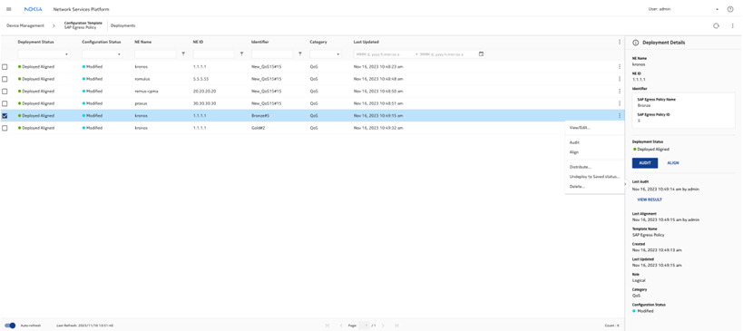
Task: Open the help question mark icon
Action: [x=730, y=9]
